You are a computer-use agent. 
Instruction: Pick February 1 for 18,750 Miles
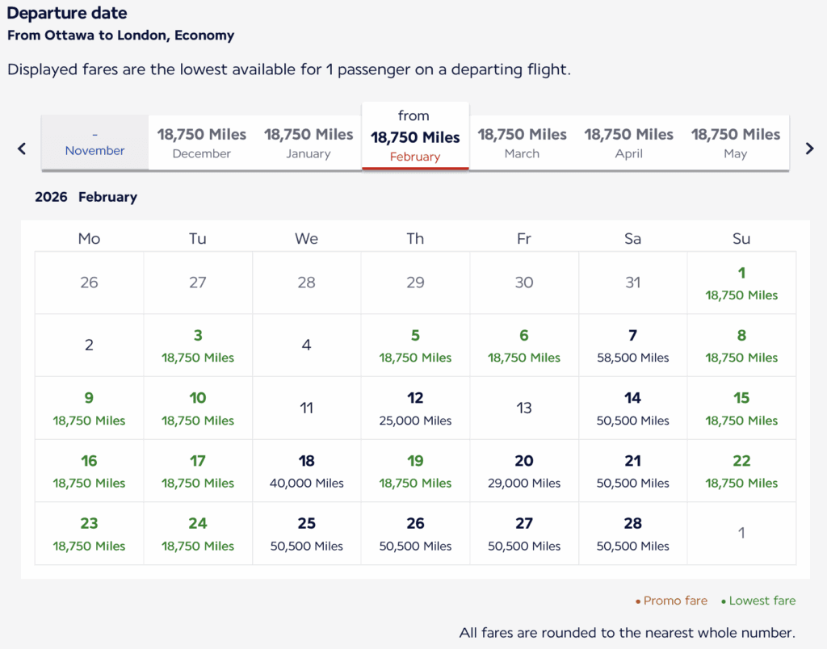[x=741, y=283]
